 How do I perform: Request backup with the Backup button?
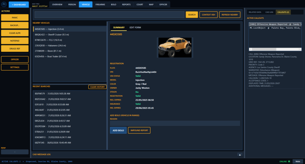(15, 25)
